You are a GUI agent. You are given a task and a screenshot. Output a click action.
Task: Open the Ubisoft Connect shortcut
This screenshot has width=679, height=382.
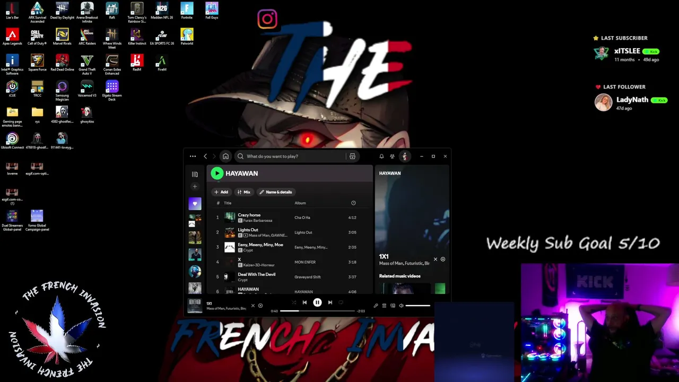click(x=12, y=141)
